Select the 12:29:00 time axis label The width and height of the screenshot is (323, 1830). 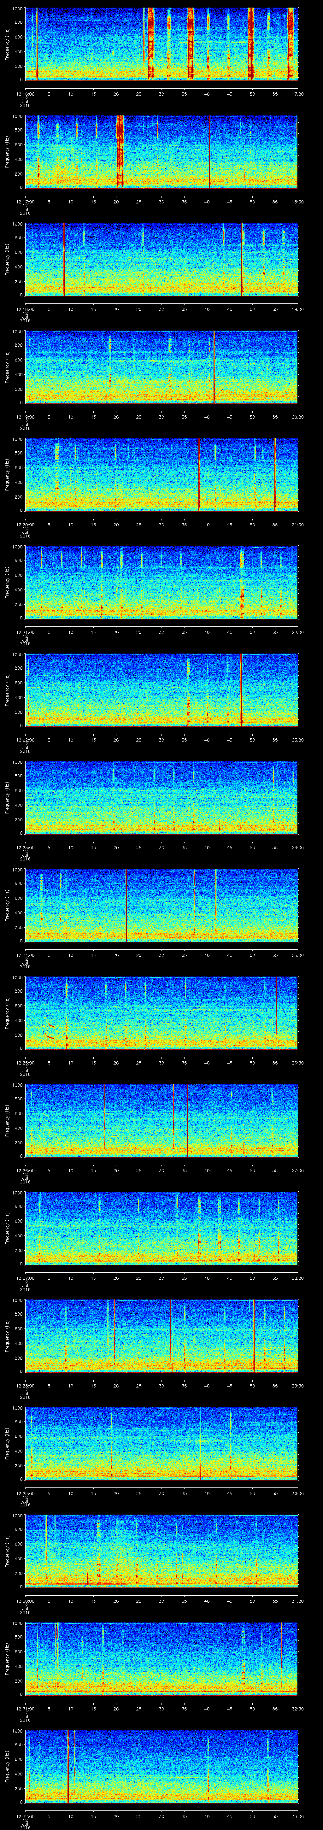pos(26,1493)
